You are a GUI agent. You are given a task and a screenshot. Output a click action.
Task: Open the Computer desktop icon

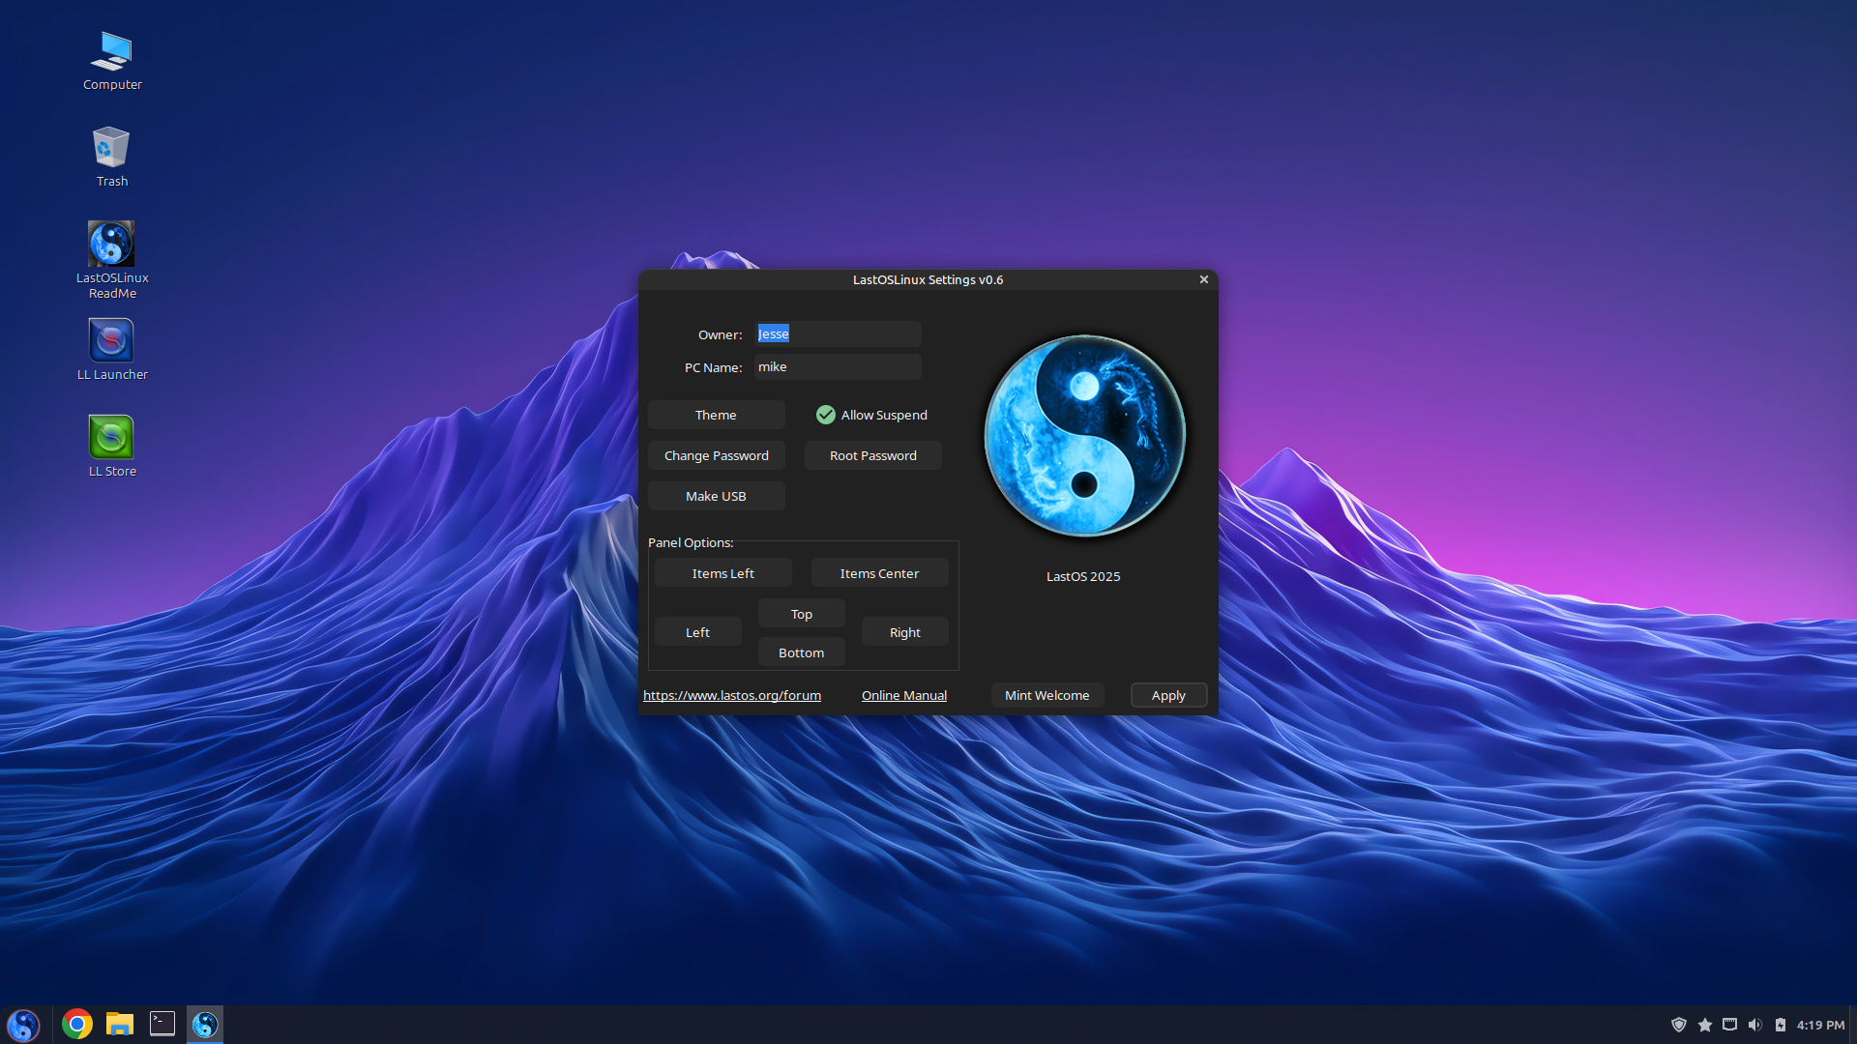click(112, 62)
